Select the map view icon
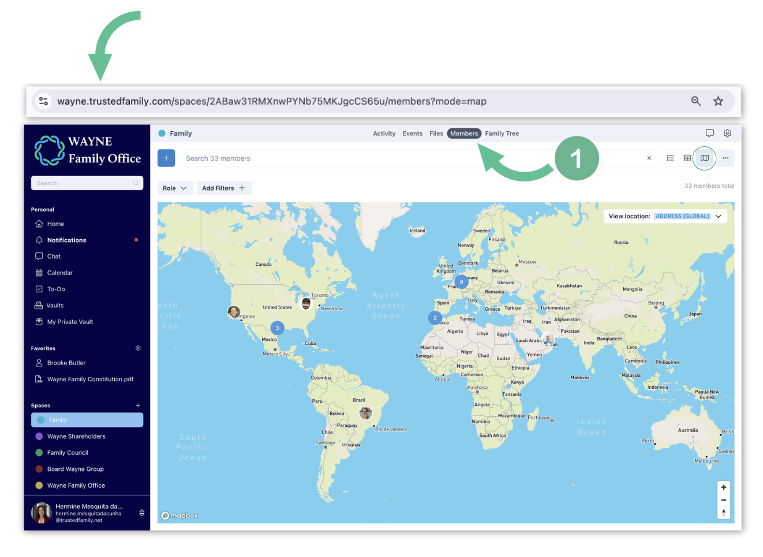The width and height of the screenshot is (763, 557). 705,158
